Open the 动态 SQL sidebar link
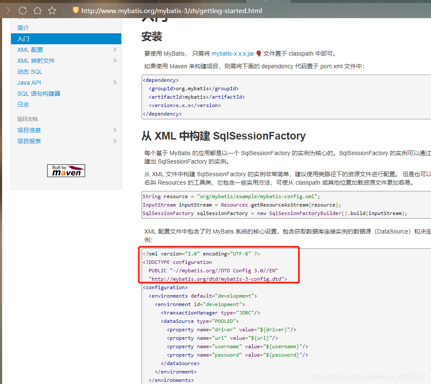 pyautogui.click(x=30, y=72)
